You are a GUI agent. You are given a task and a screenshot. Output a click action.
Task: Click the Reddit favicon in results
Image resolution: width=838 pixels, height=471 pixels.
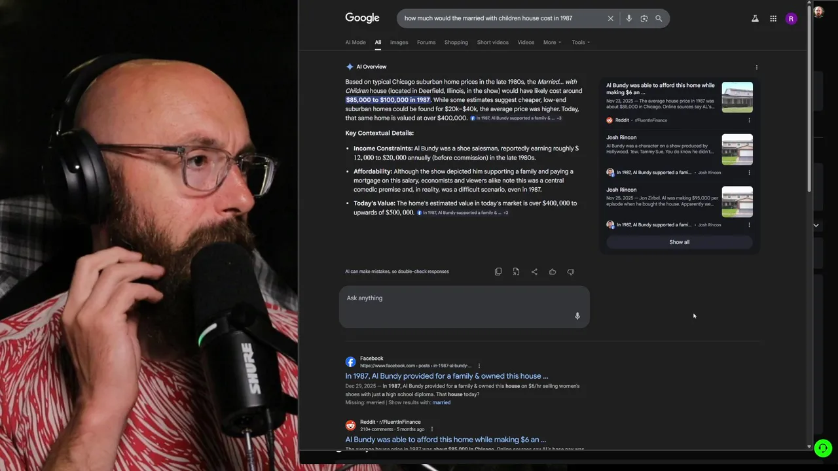coord(350,425)
